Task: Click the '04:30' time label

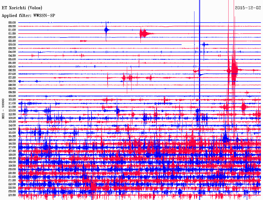Action: pos(12,56)
